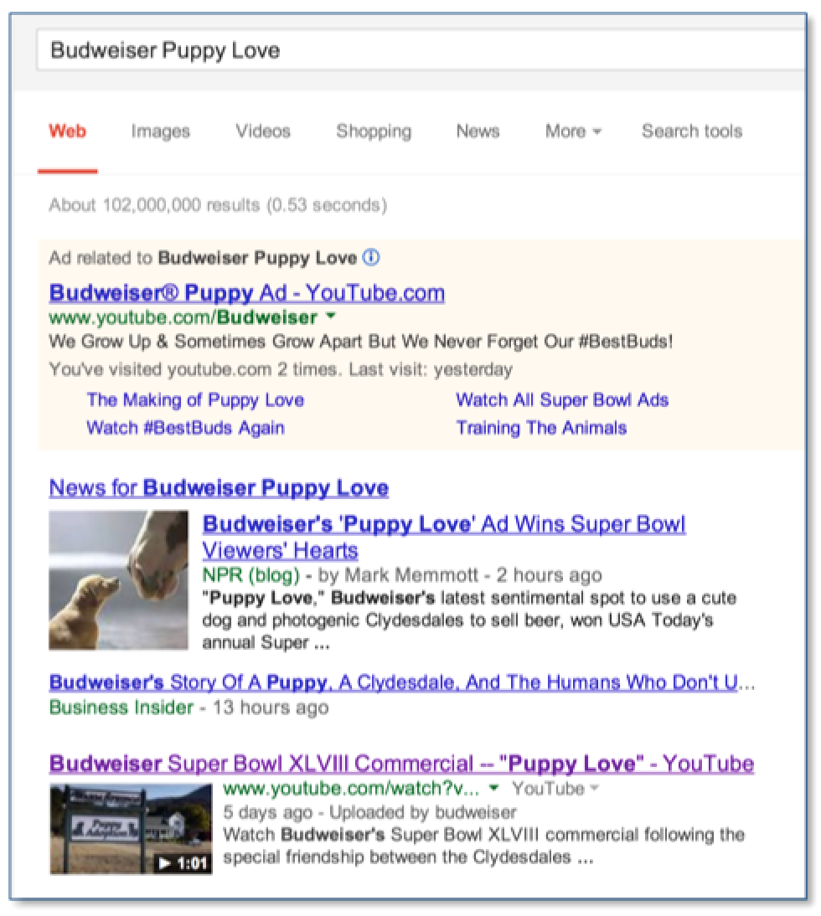
Task: Open the Training The Animals sitelink
Action: (541, 428)
